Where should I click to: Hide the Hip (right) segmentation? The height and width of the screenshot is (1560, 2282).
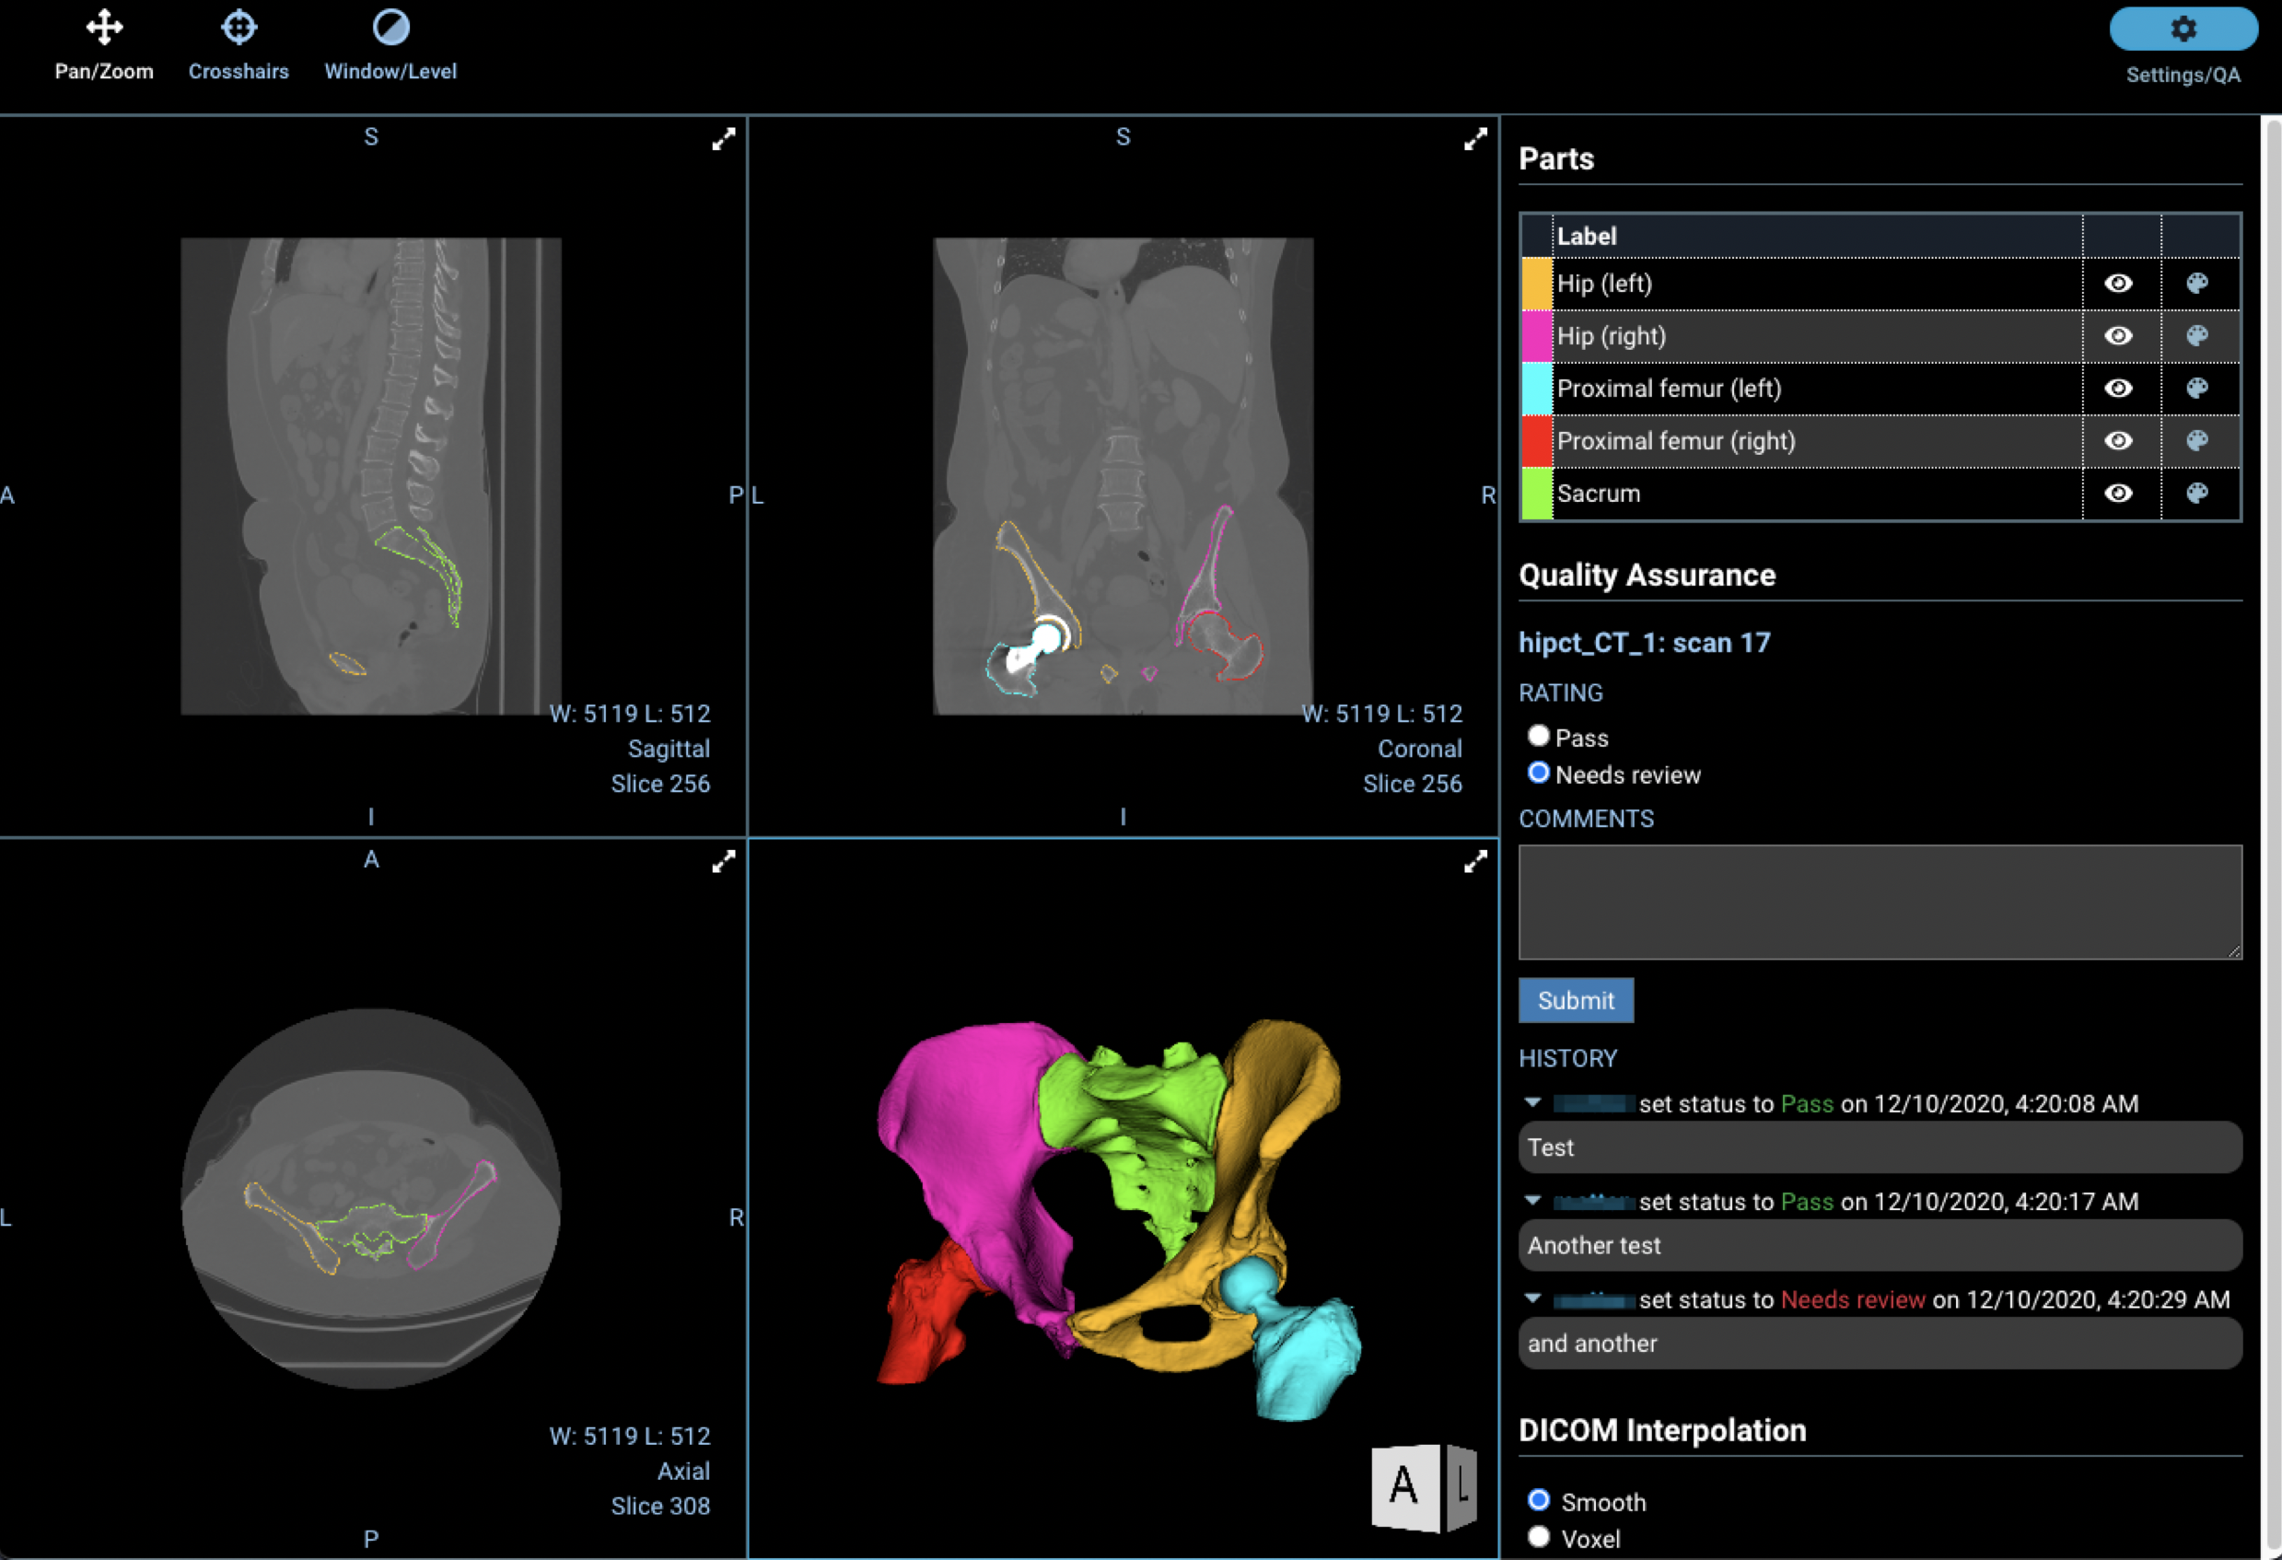(x=2118, y=336)
